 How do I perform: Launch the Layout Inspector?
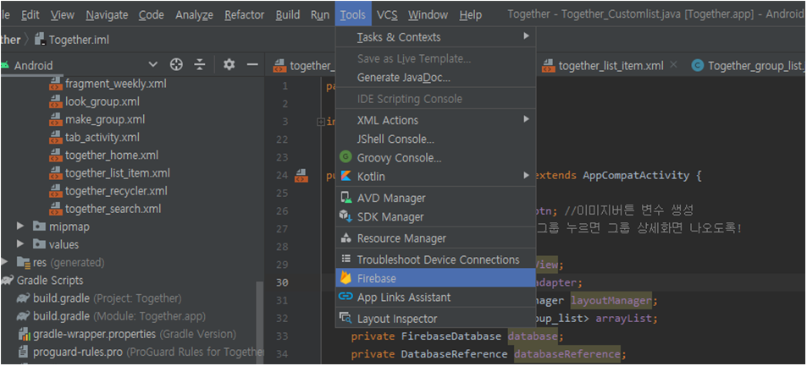click(x=435, y=319)
